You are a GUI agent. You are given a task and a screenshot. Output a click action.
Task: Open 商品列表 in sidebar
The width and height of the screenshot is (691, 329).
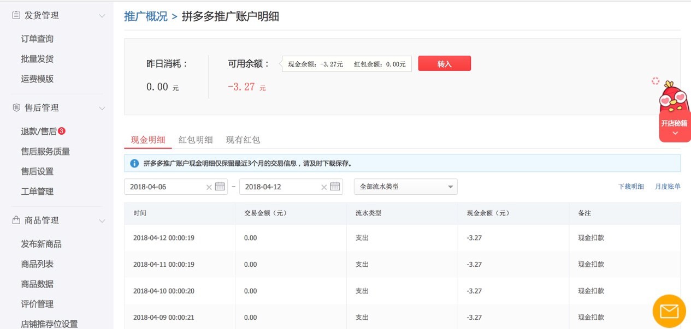pos(37,264)
